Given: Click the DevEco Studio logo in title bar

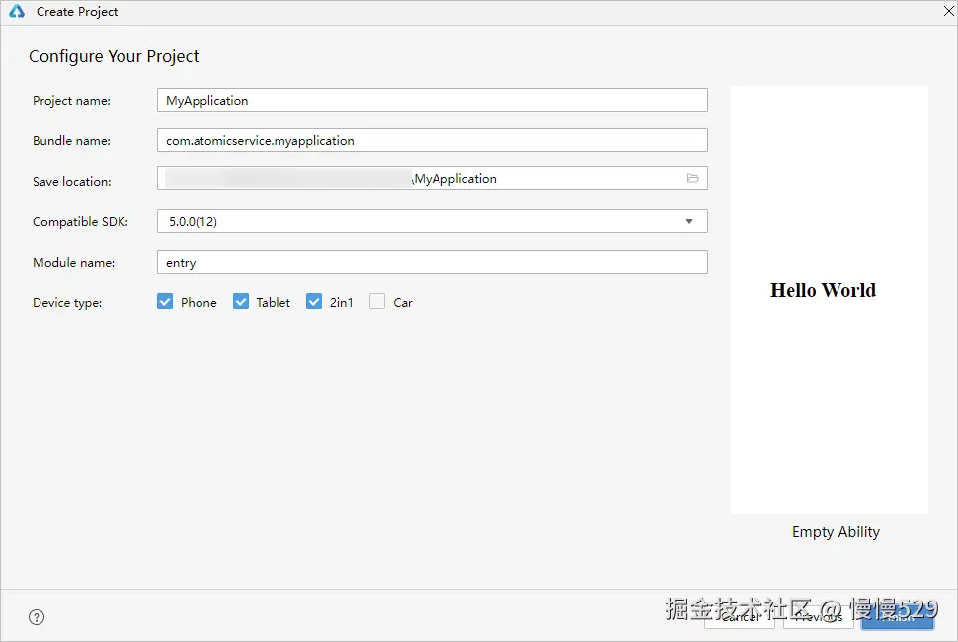Looking at the screenshot, I should 17,11.
